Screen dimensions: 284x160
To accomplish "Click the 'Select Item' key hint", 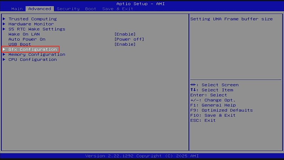I will [x=212, y=90].
